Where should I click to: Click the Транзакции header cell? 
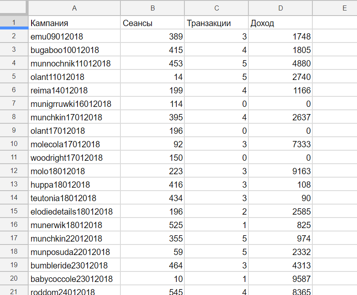(x=216, y=23)
